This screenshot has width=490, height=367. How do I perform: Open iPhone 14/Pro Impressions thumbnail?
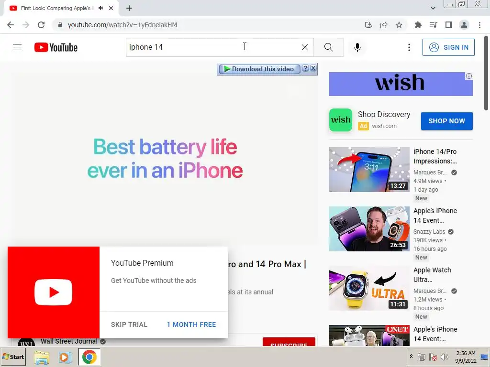click(369, 170)
